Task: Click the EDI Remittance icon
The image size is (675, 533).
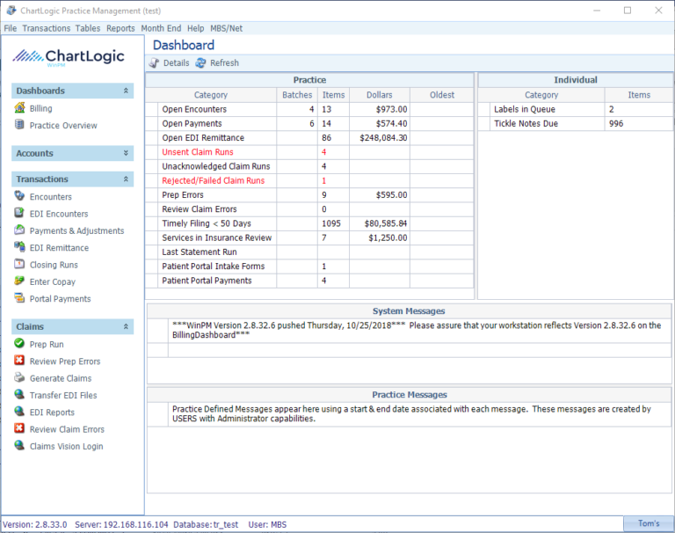Action: pos(19,247)
